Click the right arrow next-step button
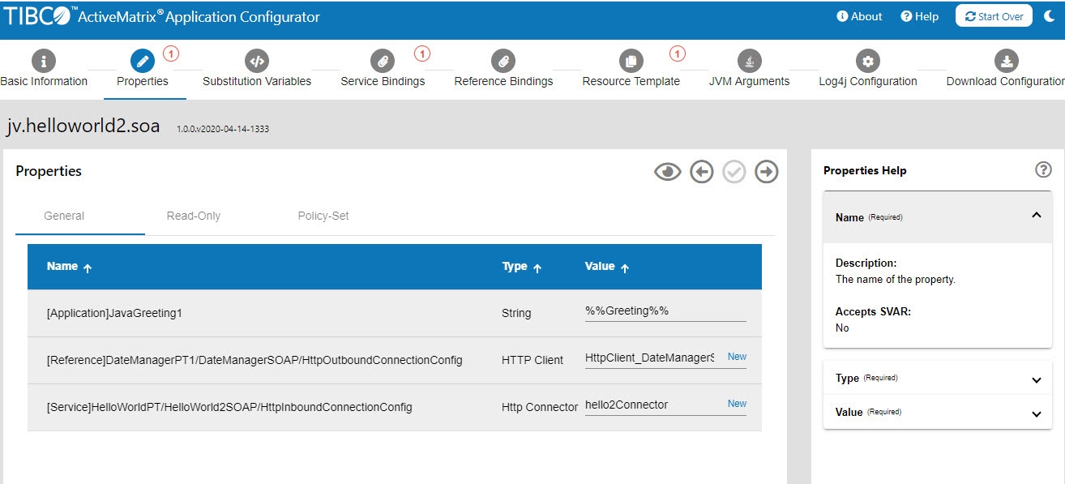1065x484 pixels. click(766, 172)
